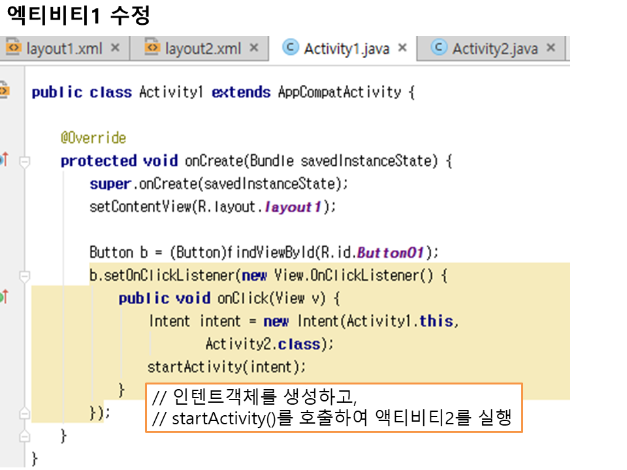Click the Activity2.java class icon in tab
The image size is (627, 470).
click(x=439, y=48)
